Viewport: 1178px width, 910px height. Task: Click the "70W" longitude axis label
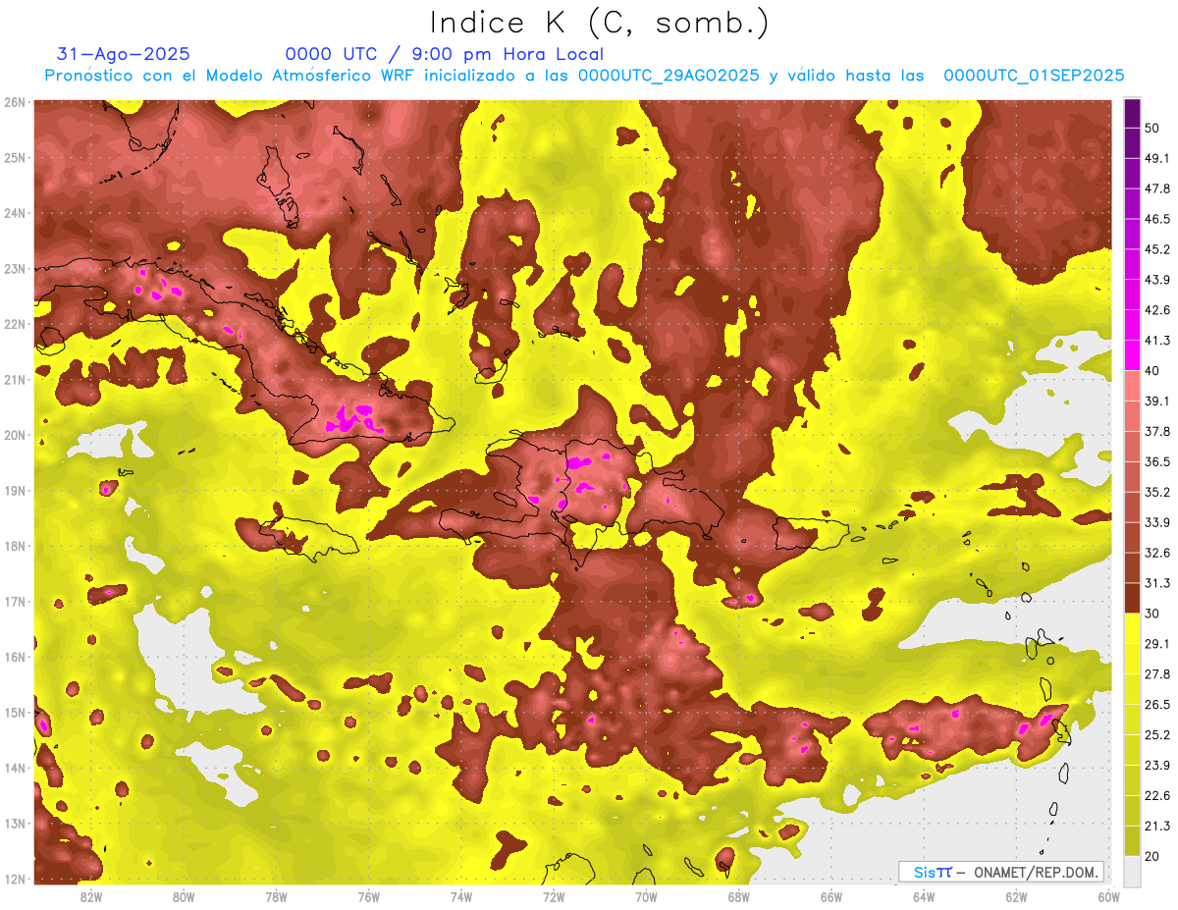pyautogui.click(x=646, y=896)
